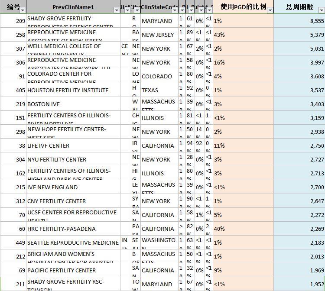This screenshot has width=325, height=291.
Task: Open the 使用PGD的比例 filter dropdown
Action: pos(270,10)
